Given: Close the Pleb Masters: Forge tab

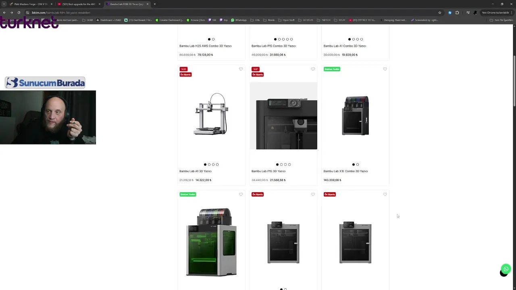Looking at the screenshot, I should (x=52, y=4).
